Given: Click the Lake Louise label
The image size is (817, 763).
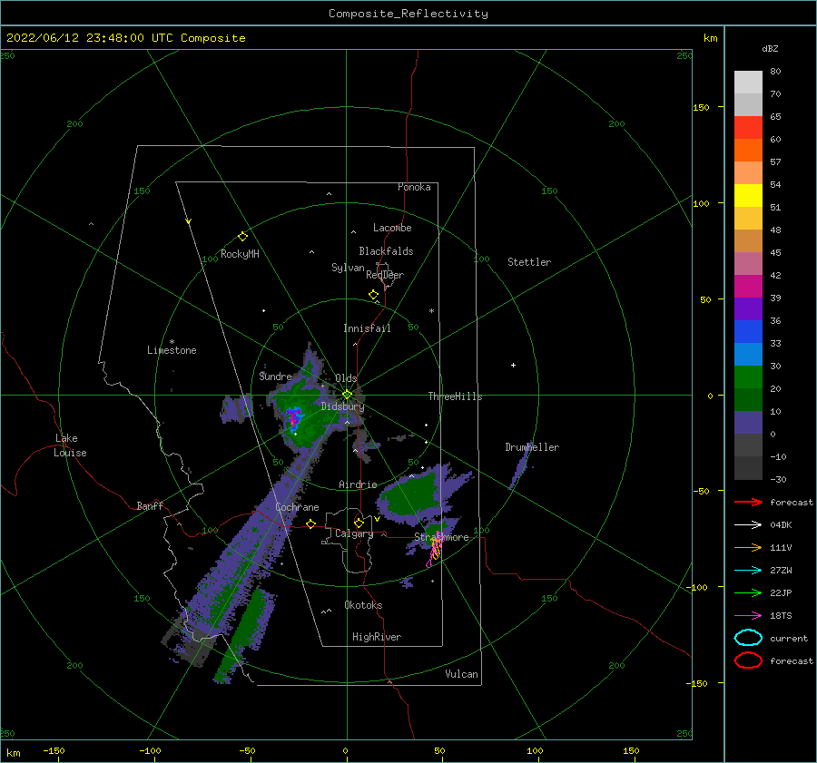Looking at the screenshot, I should (70, 445).
